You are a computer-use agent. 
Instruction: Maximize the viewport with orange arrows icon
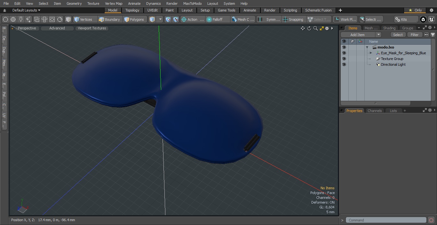click(322, 28)
